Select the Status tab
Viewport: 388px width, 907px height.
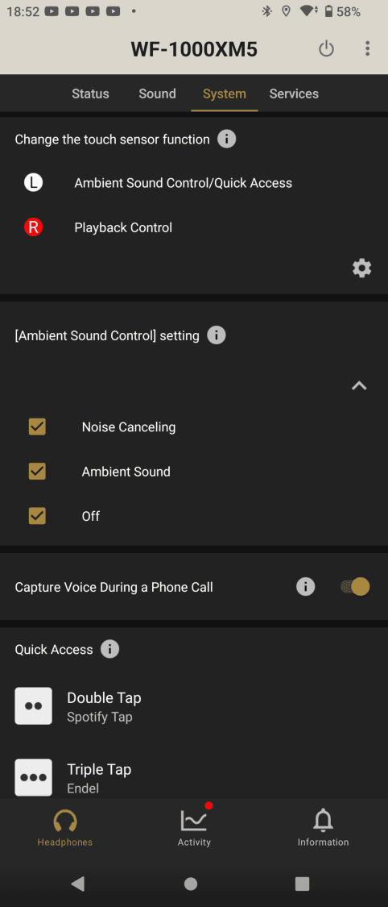click(90, 94)
